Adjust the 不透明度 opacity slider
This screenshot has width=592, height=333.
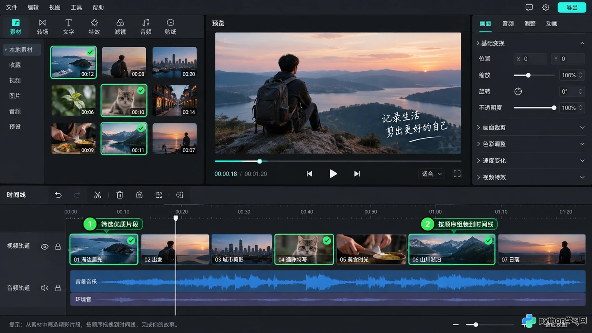[x=534, y=108]
